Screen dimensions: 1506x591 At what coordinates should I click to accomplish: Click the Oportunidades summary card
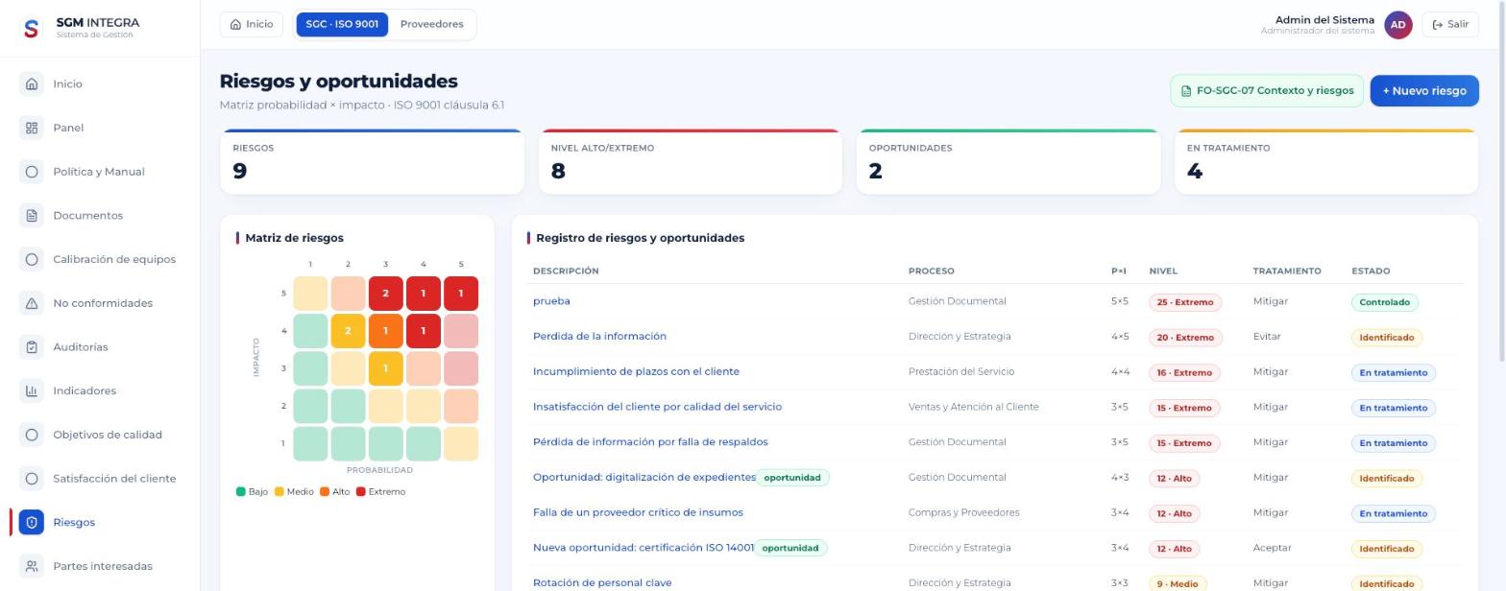(x=1008, y=162)
